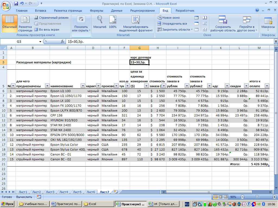The image size is (278, 208).
Task: Open the Масштаб zoom dialog
Action: (x=100, y=22)
